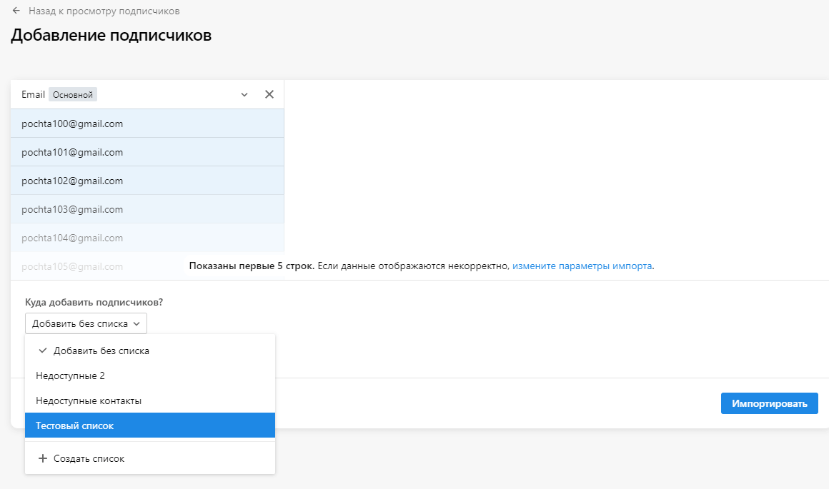Click the arrow icon before Назад text
Image resolution: width=829 pixels, height=489 pixels.
(14, 11)
